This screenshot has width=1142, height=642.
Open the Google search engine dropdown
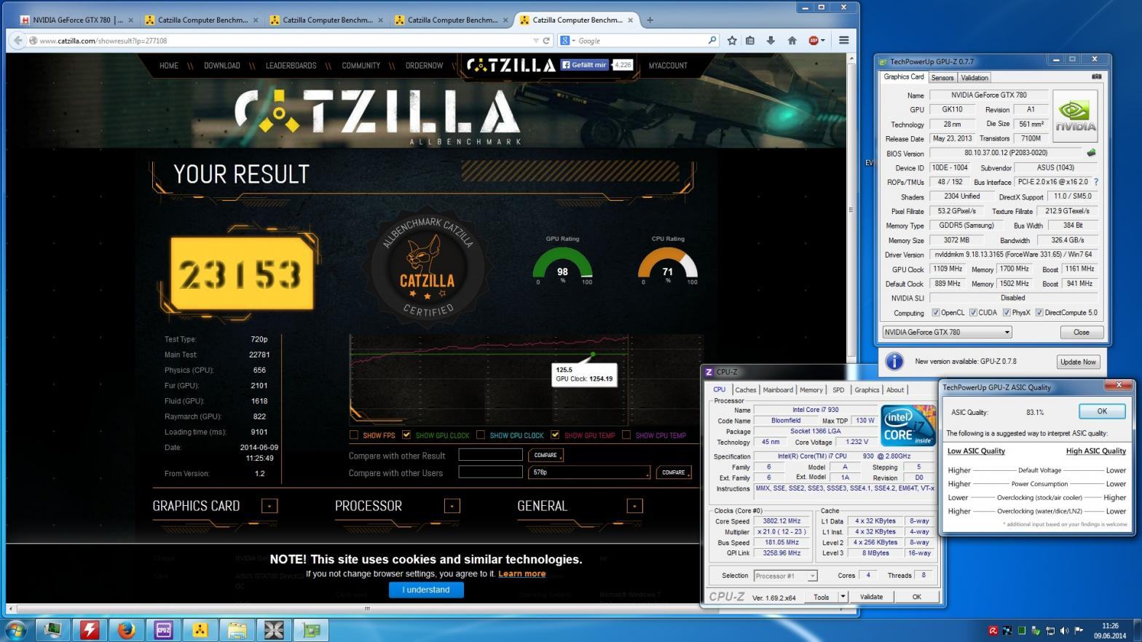tap(568, 41)
